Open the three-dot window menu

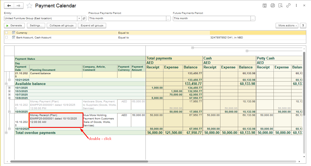point(296,6)
